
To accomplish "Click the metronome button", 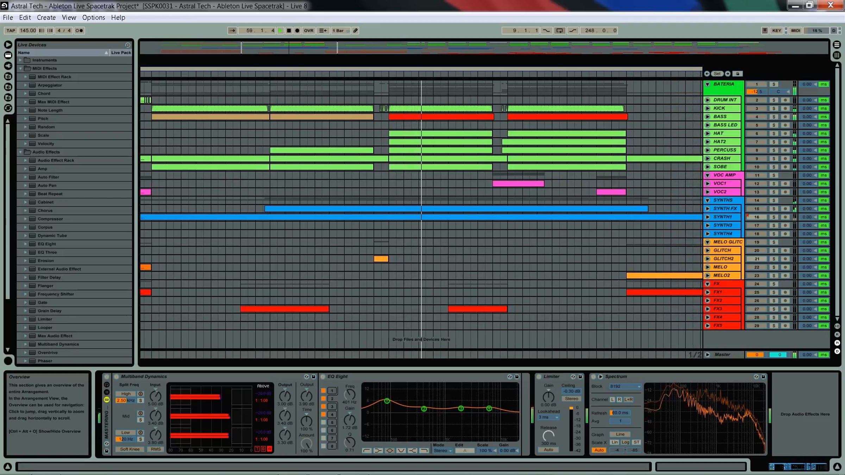I will pos(79,31).
